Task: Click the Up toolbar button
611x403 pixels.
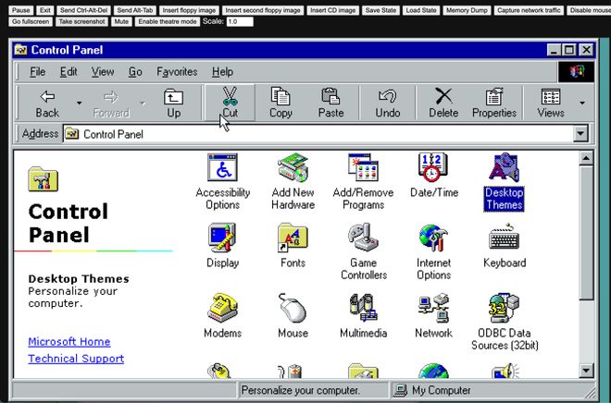Action: tap(173, 103)
